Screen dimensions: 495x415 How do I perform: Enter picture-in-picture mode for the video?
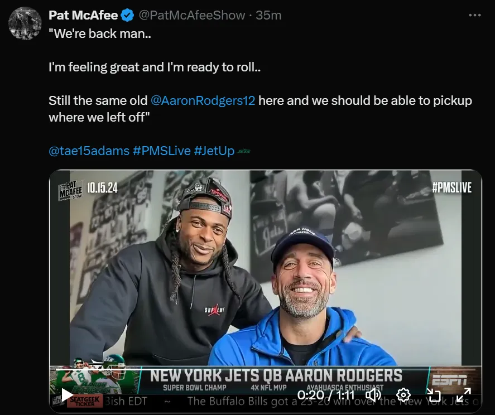(x=435, y=395)
